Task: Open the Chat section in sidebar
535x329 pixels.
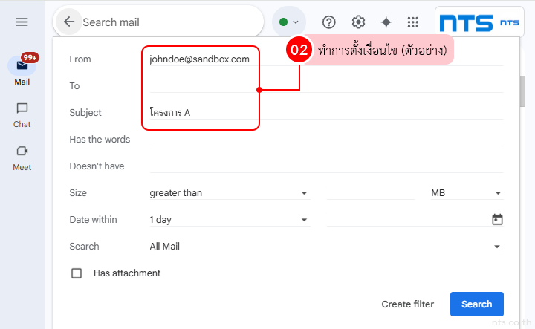Action: [22, 114]
